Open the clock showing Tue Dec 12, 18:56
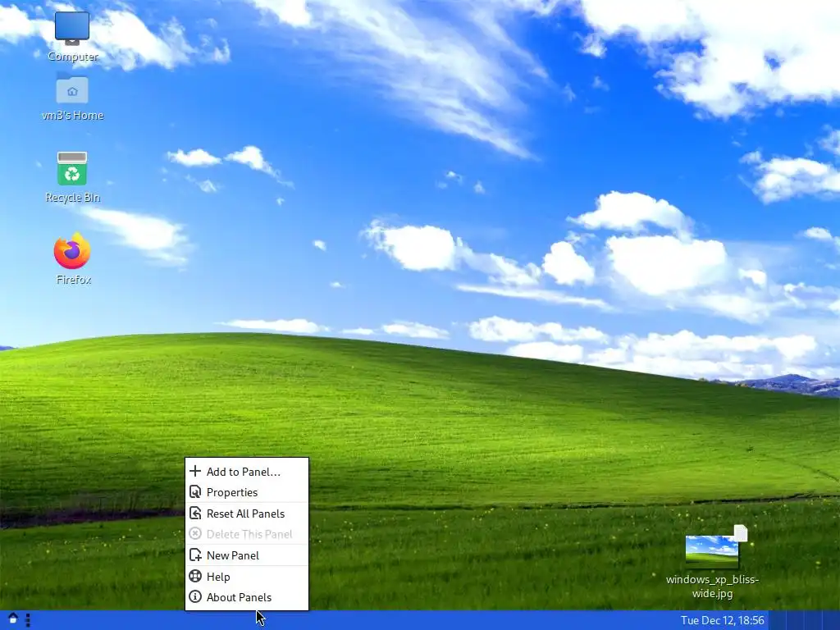 (722, 620)
